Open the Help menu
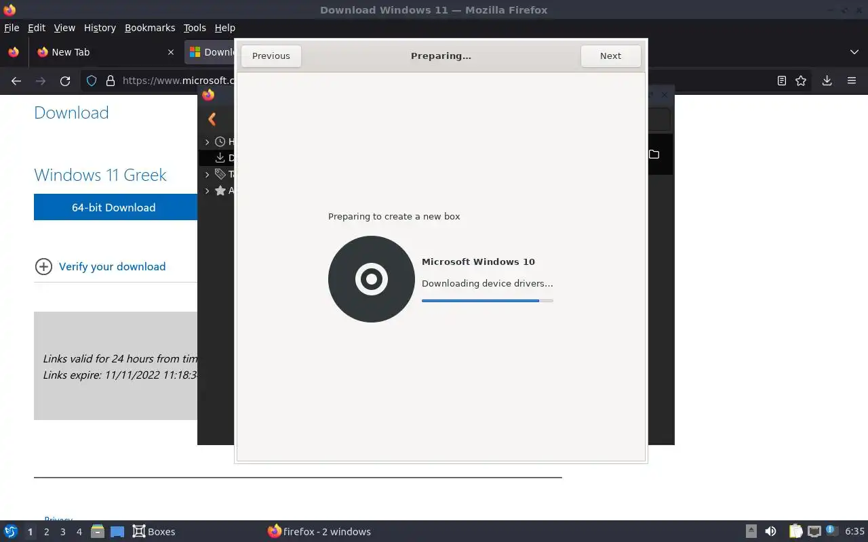Viewport: 868px width, 542px height. (x=224, y=28)
